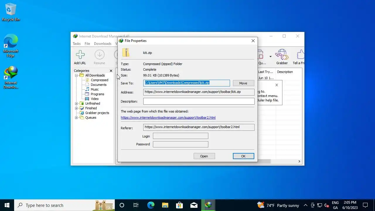The width and height of the screenshot is (375, 211).
Task: Open the File menu
Action: click(x=87, y=44)
